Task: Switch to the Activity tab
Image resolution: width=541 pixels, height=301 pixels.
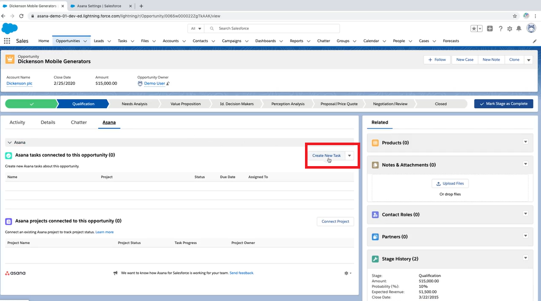Action: click(x=17, y=122)
